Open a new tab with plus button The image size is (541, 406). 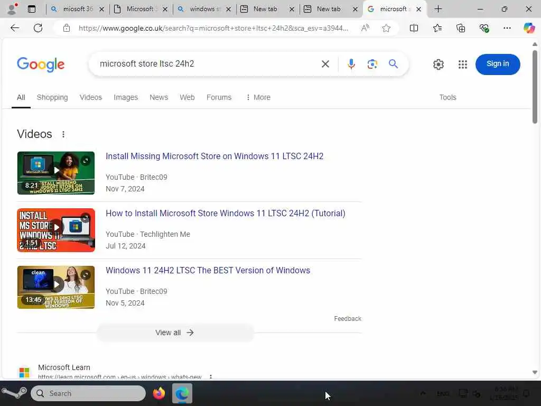click(438, 9)
